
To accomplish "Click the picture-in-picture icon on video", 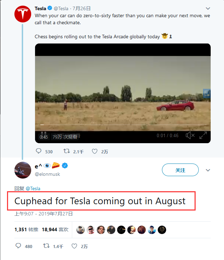I will [x=207, y=93].
